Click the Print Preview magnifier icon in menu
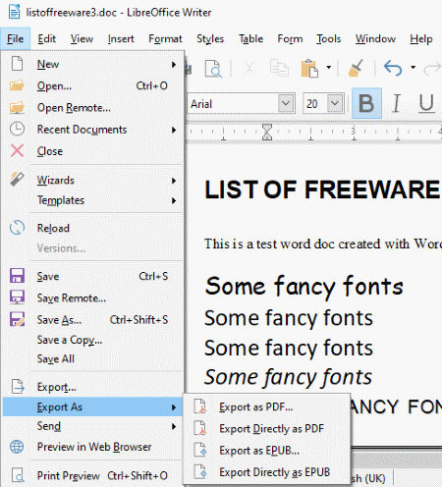This screenshot has height=487, width=442. tap(18, 475)
